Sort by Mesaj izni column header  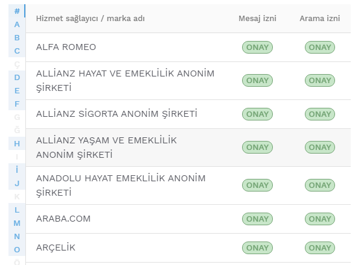click(257, 19)
